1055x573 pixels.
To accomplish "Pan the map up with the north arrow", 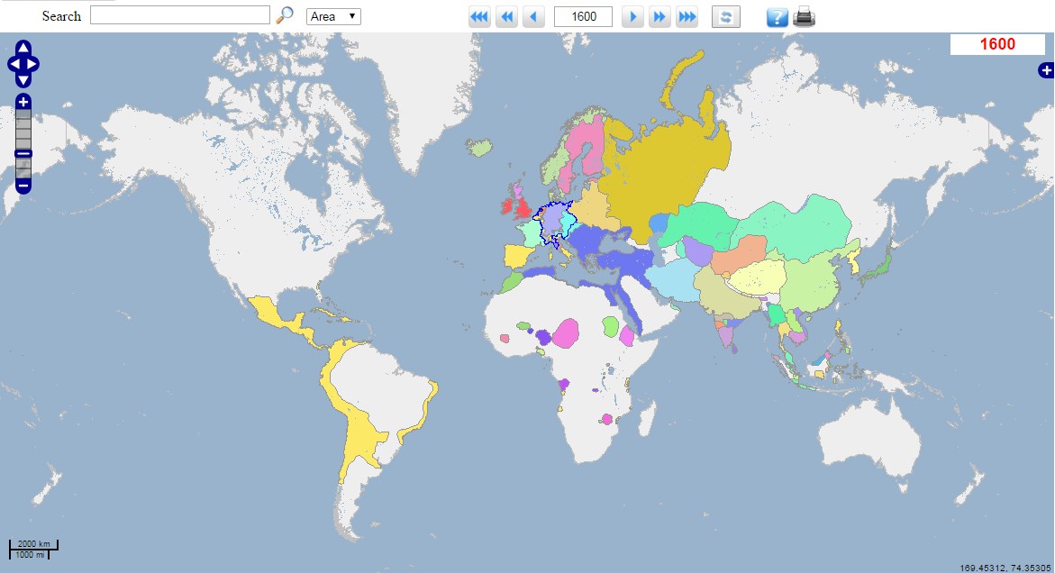I will 23,48.
